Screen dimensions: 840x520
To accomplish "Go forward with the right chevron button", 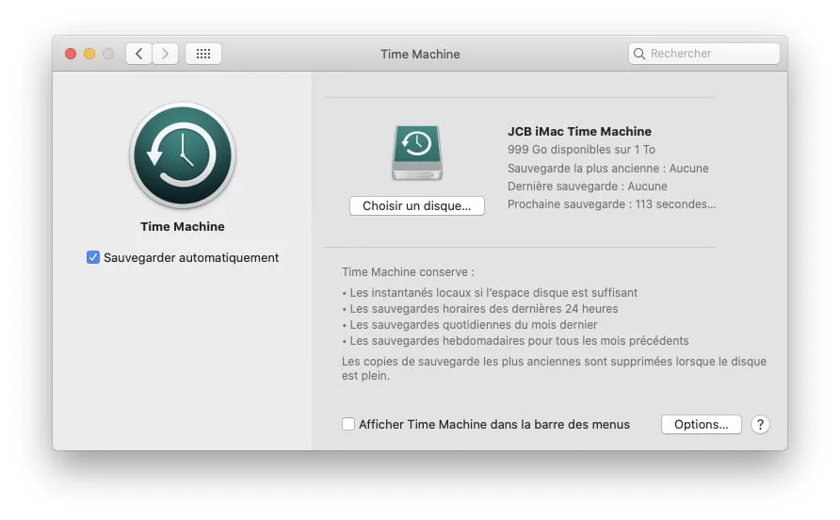I will (165, 54).
